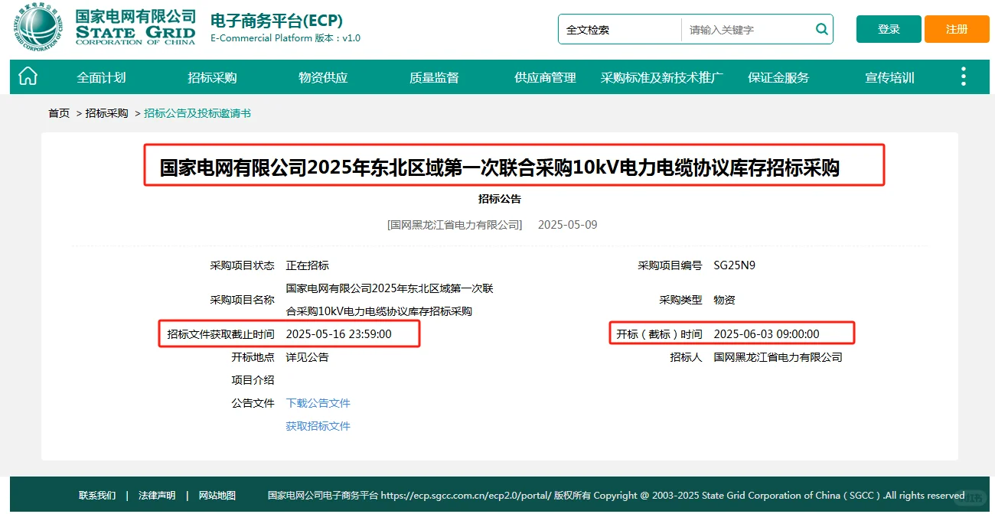Click the 登录 button

[x=888, y=28]
